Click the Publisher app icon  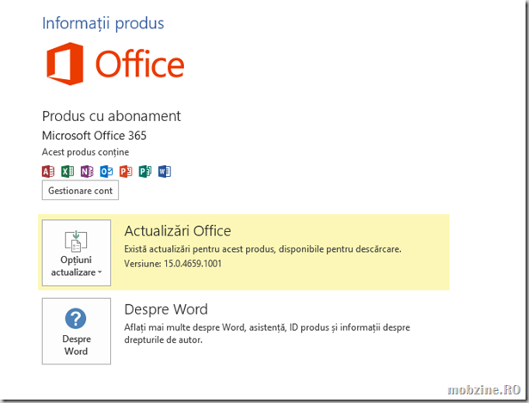click(145, 171)
